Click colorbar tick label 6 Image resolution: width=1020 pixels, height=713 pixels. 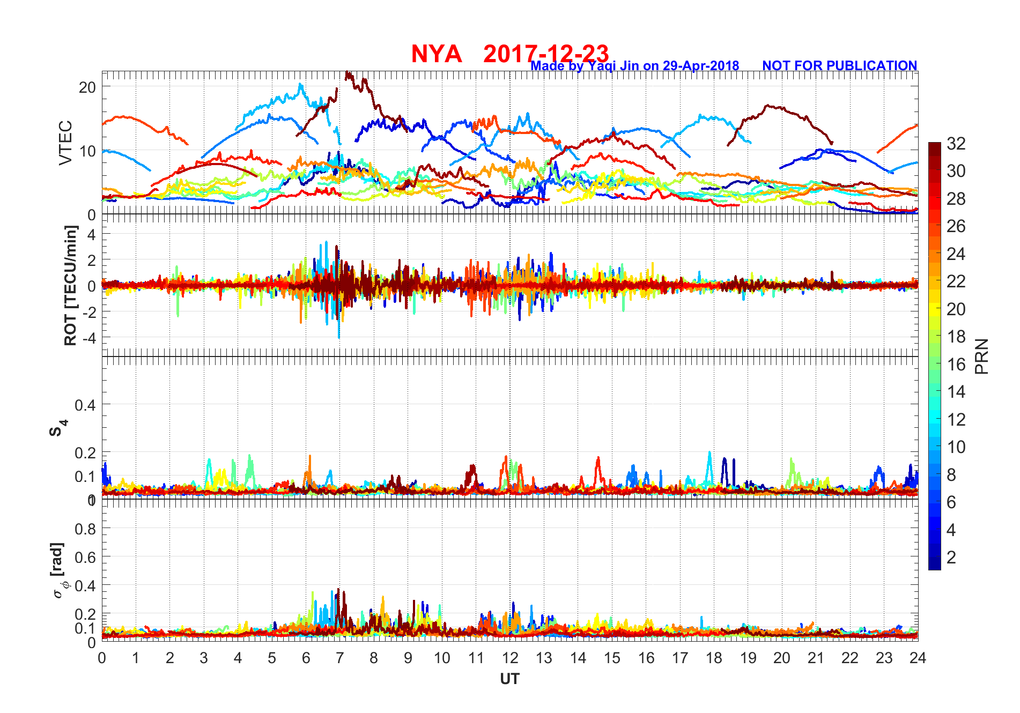[x=951, y=502]
